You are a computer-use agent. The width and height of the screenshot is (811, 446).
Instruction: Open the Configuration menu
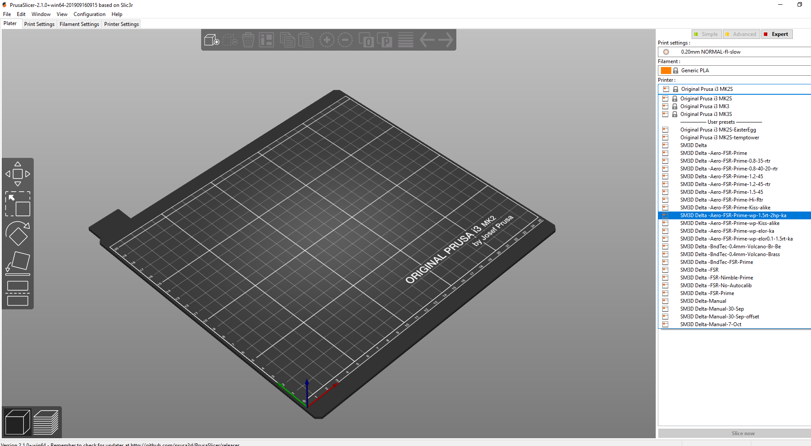tap(89, 14)
